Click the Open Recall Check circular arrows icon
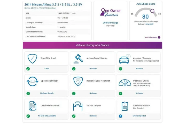The width and height of the screenshot is (186, 124). (33, 81)
